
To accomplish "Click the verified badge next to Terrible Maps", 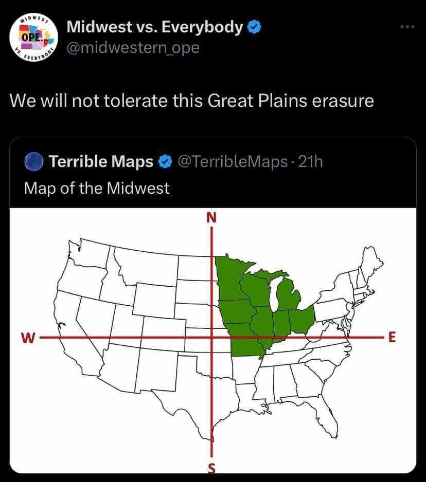I will pos(165,162).
